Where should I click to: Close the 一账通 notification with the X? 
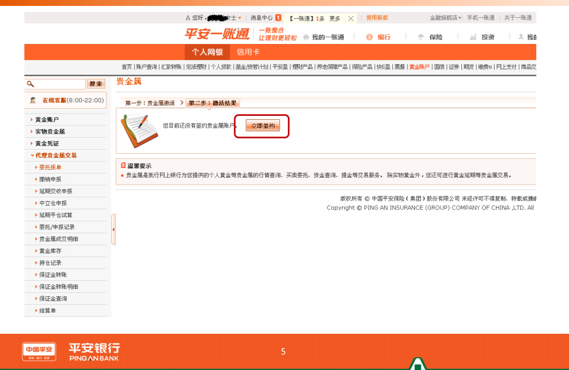351,18
